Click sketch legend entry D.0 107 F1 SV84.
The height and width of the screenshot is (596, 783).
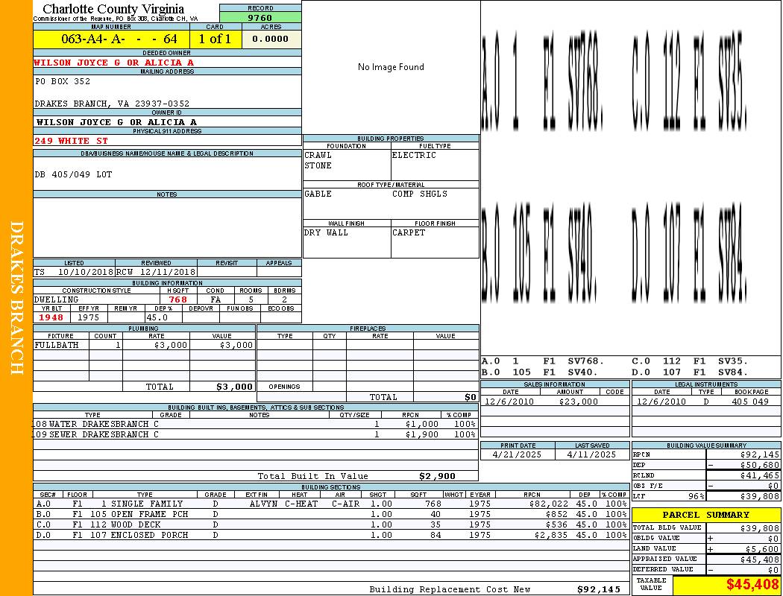(690, 372)
